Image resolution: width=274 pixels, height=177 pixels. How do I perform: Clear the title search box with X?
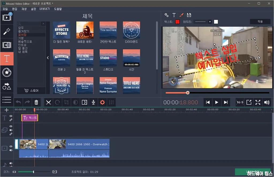coord(43,24)
